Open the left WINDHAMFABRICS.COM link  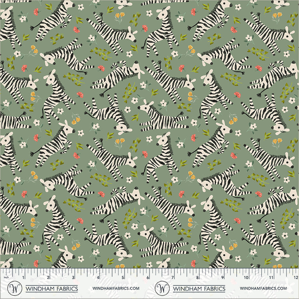[x=116, y=288]
